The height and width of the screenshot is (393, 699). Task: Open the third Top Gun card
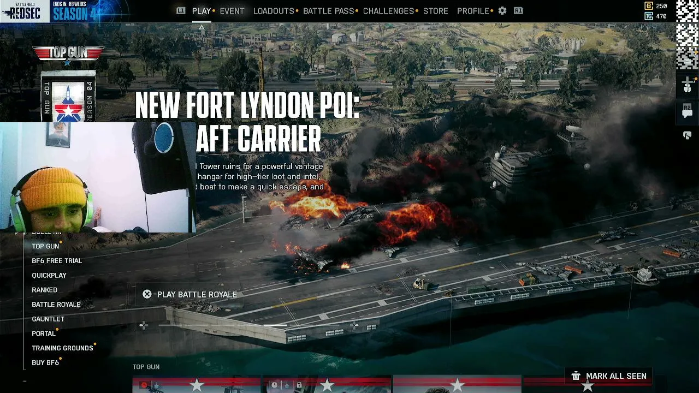click(x=458, y=384)
